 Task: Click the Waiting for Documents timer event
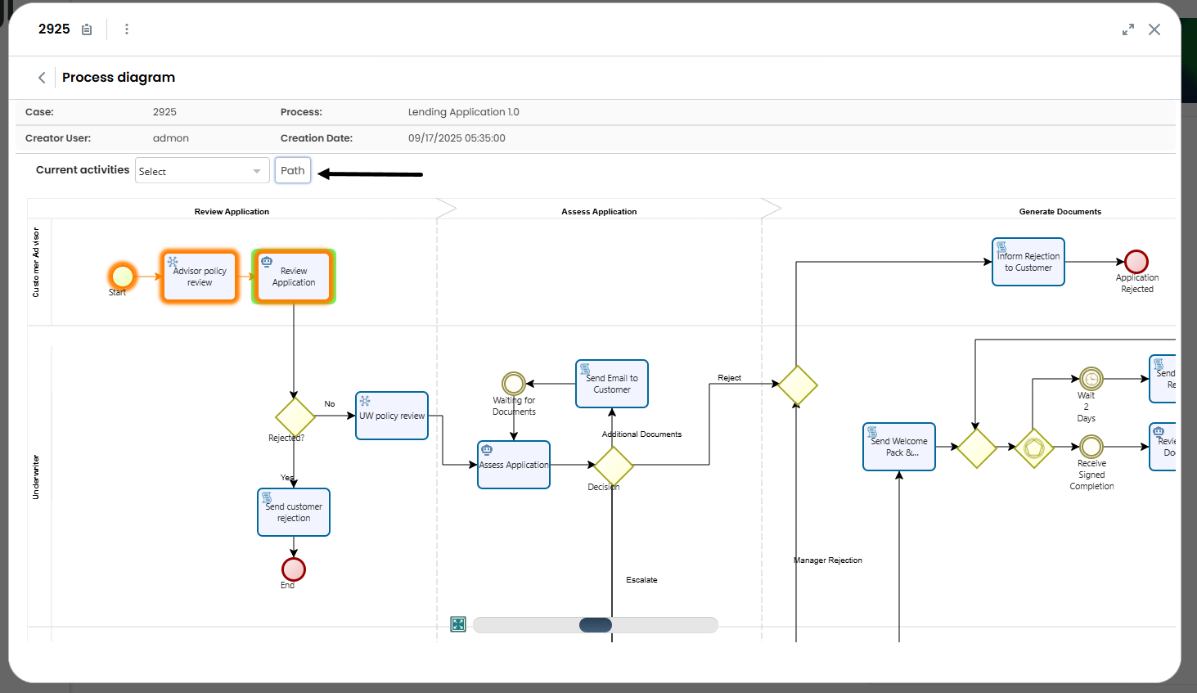pos(513,382)
